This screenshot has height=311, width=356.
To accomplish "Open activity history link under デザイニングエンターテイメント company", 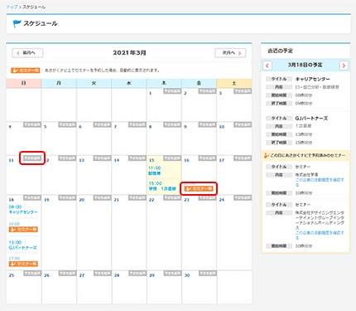I will pos(320,235).
